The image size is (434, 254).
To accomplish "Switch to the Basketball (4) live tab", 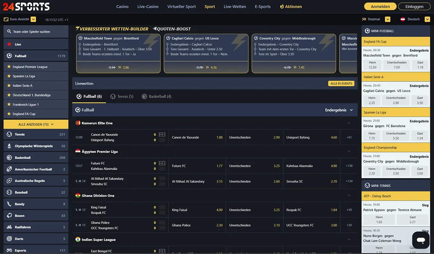I will click(x=157, y=96).
